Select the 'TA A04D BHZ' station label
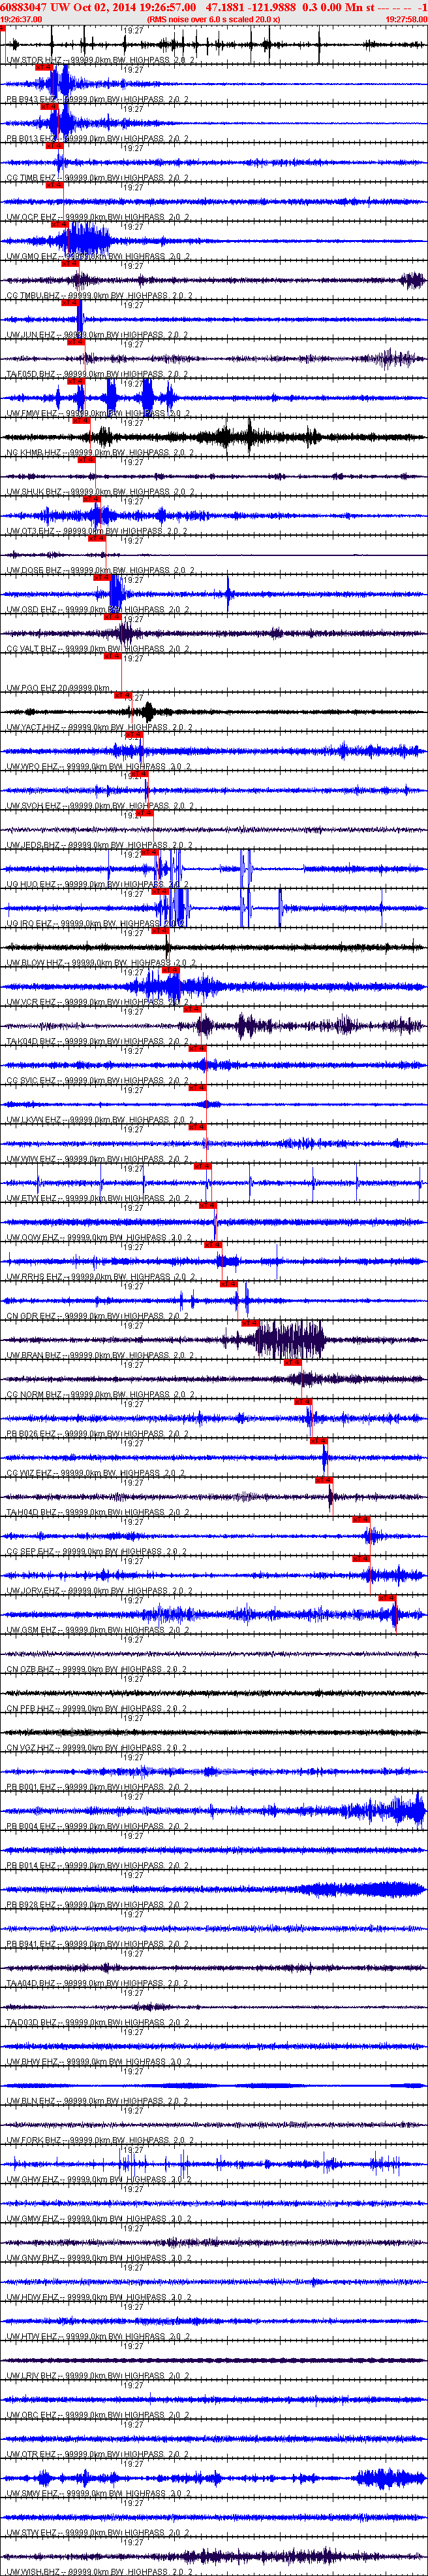Viewport: 428px width, 2576px height. 32,1983
